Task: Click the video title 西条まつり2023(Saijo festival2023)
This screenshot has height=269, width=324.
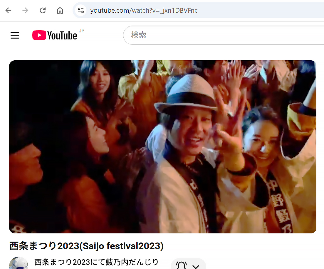Action: 86,246
